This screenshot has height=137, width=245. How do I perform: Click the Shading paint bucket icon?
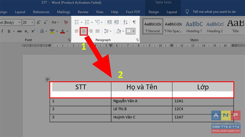[x=119, y=31]
